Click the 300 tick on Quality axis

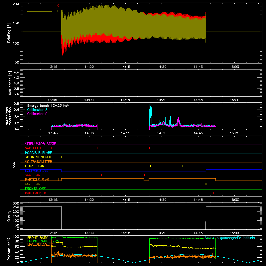click(x=16, y=203)
